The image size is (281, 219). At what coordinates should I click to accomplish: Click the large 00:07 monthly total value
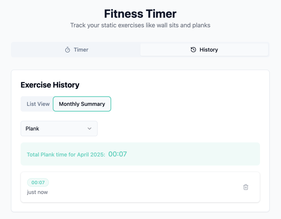(117, 154)
